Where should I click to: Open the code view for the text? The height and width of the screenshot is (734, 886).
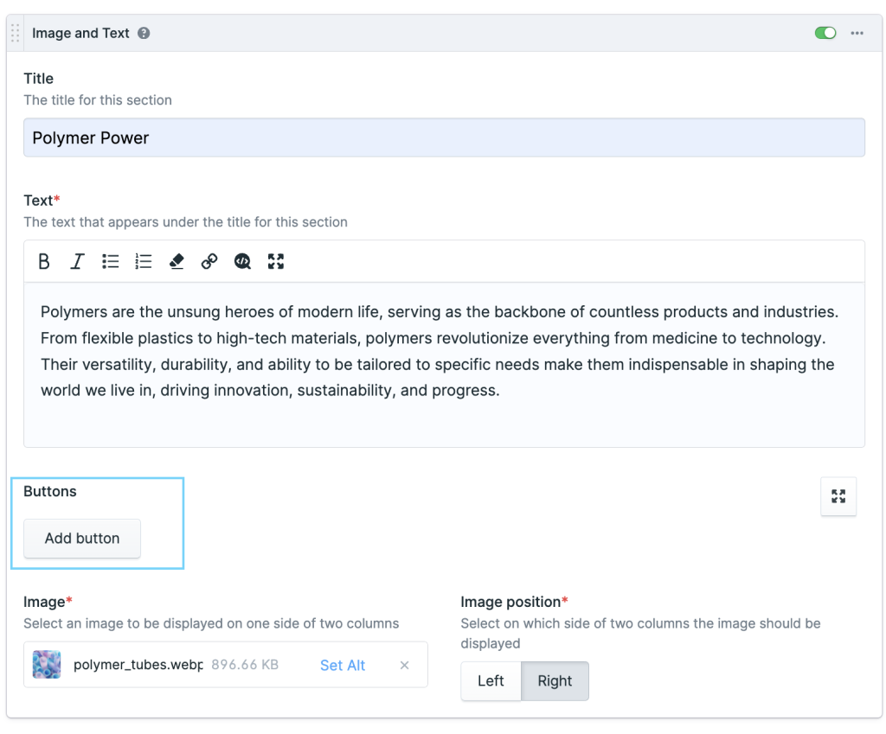pyautogui.click(x=242, y=261)
